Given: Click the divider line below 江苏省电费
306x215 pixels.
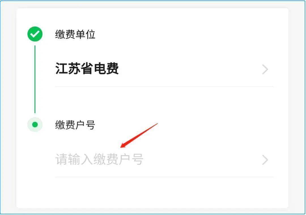Looking at the screenshot, I should 164,86.
